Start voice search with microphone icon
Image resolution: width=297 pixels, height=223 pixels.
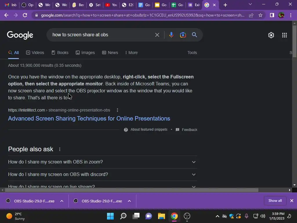point(171,35)
